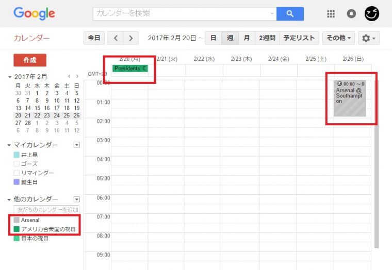Screen dimensions: 392x270
Task: Click the カレンダー title link
Action: [32, 38]
